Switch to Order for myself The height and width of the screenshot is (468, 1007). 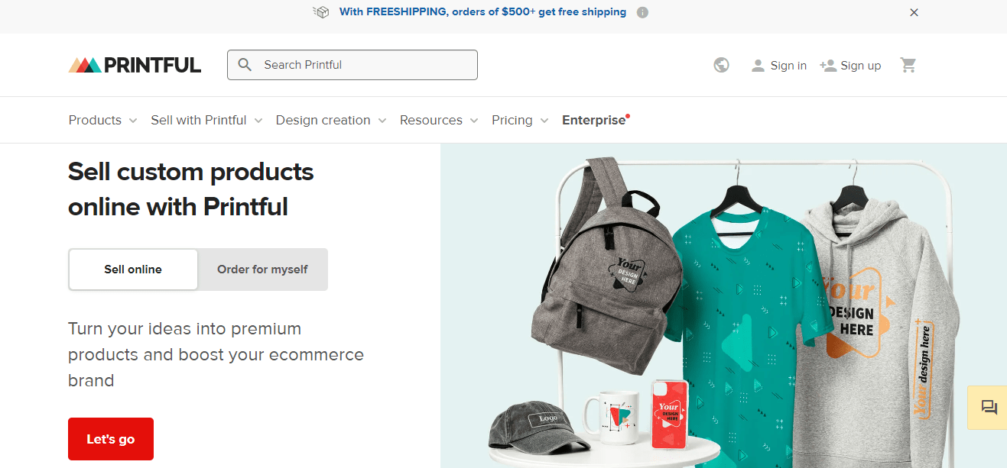click(x=262, y=269)
